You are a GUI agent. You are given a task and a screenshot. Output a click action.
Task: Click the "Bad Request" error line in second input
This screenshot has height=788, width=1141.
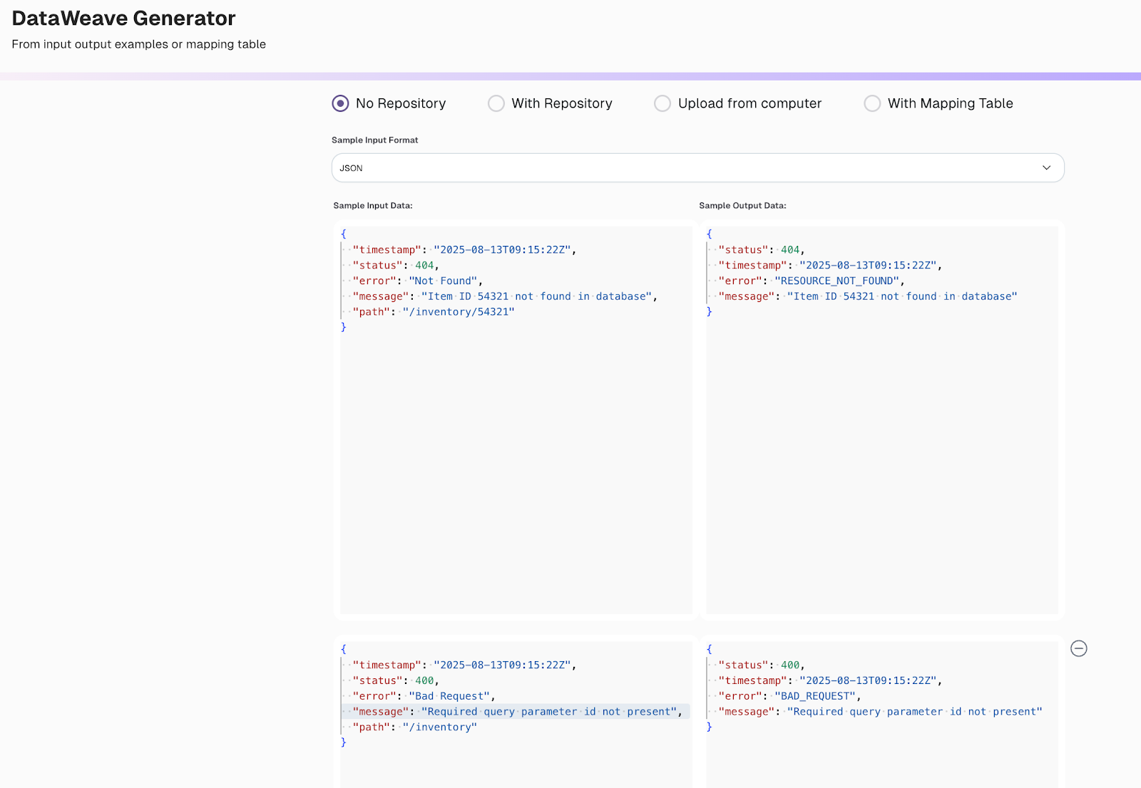tap(424, 696)
